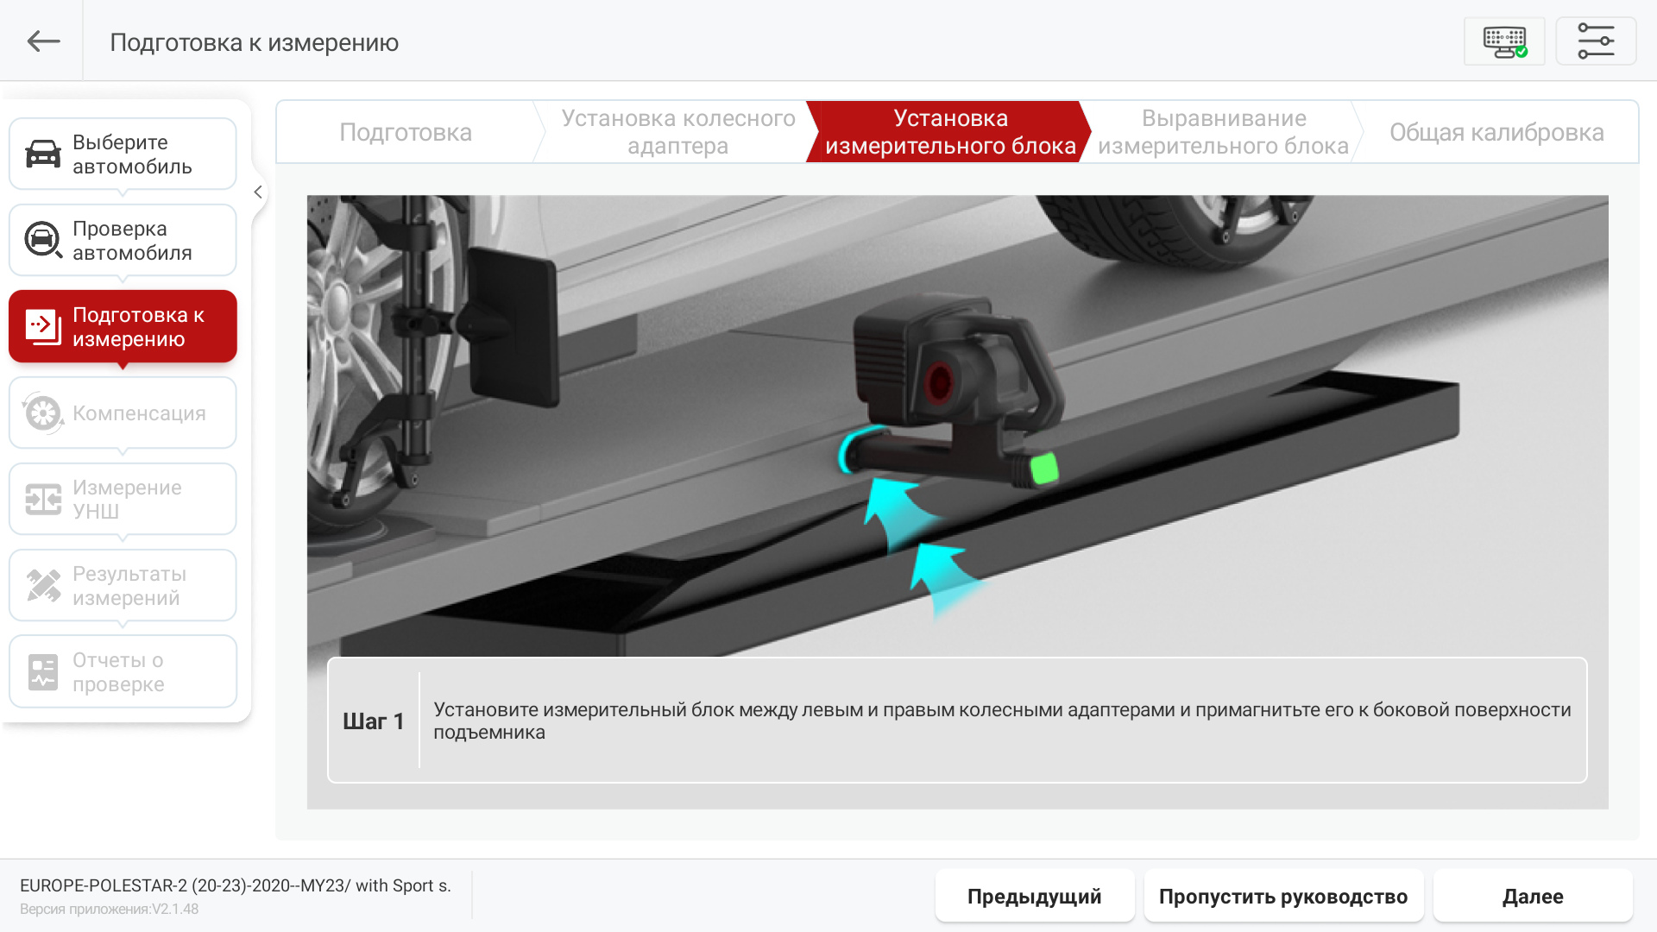Viewport: 1657px width, 932px height.
Task: Click the car icon for vehicle selection
Action: (42, 154)
